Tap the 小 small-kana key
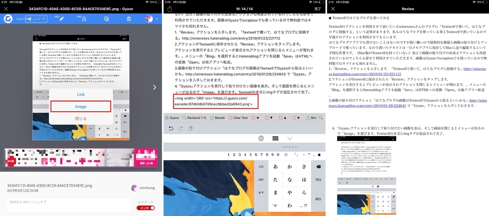 276,205
